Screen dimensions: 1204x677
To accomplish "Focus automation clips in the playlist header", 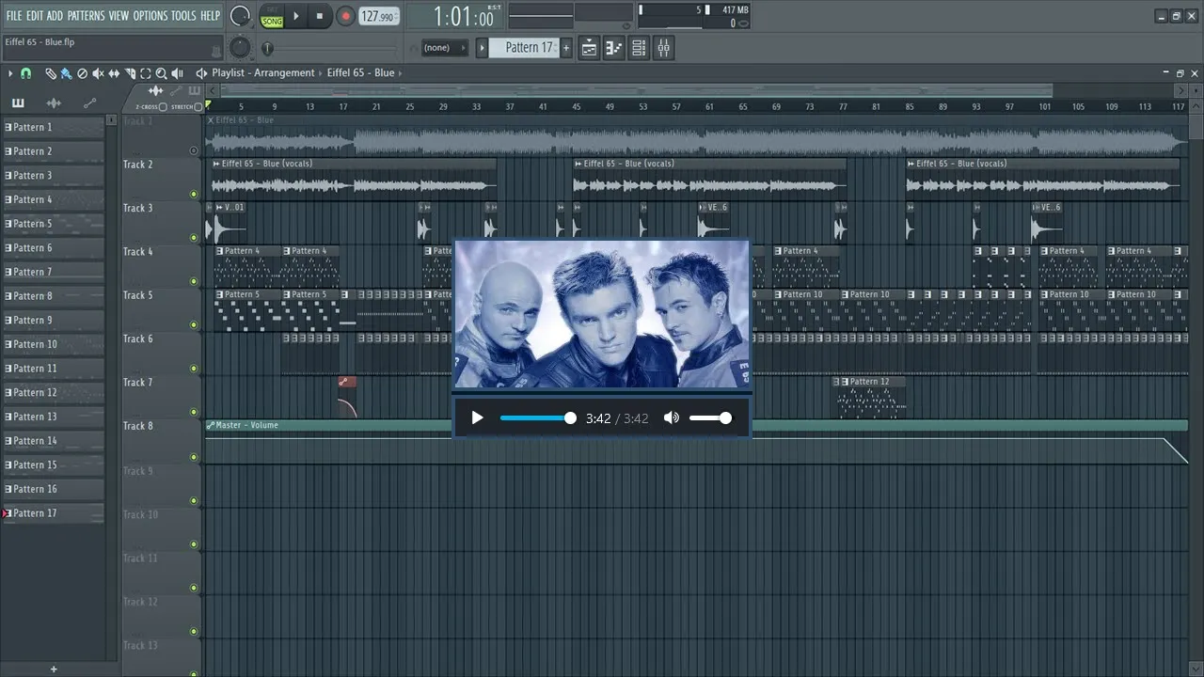I will [176, 91].
